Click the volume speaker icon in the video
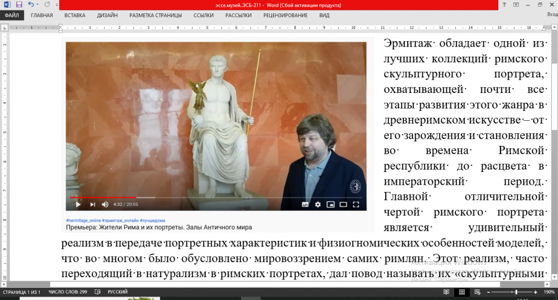 click(105, 204)
